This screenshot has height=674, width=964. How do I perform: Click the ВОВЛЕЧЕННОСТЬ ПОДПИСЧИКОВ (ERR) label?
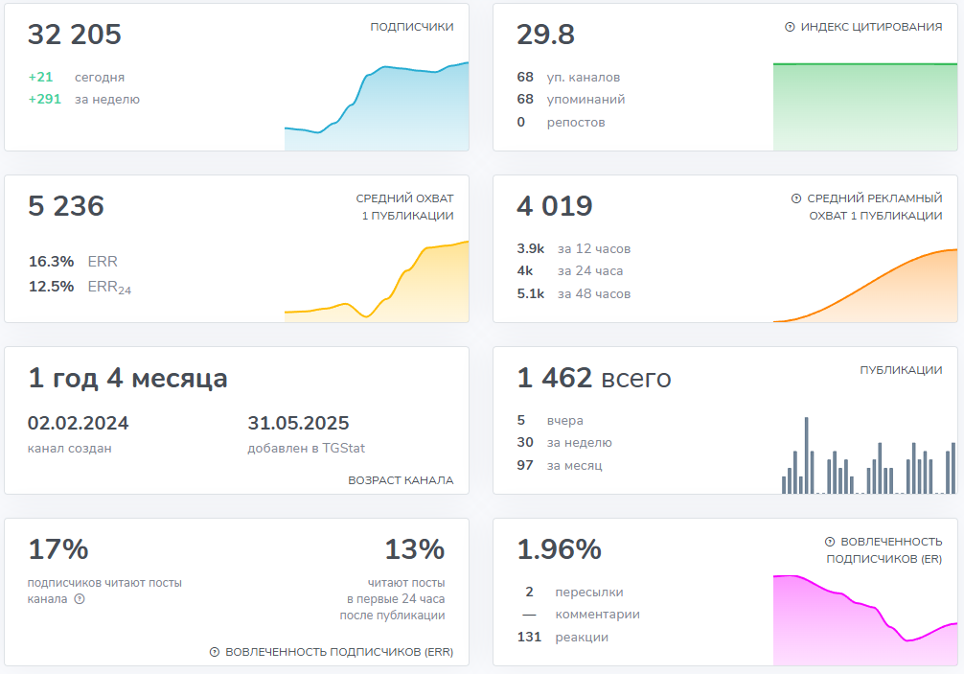click(x=339, y=652)
